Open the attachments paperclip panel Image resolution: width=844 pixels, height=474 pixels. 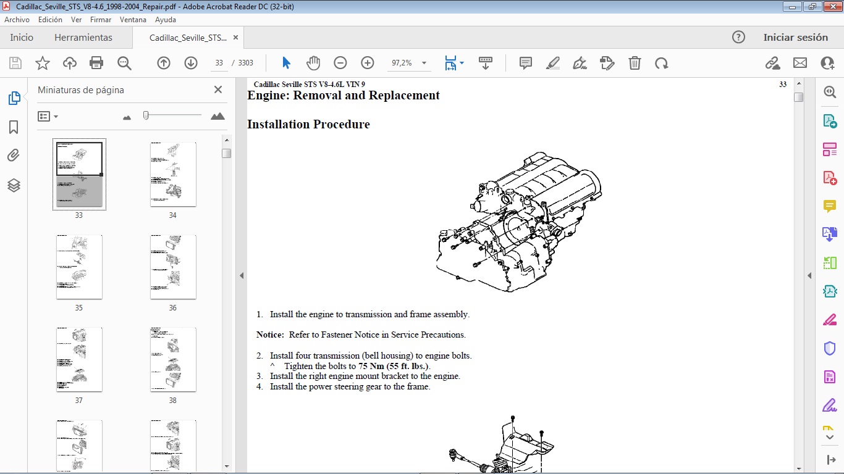pyautogui.click(x=14, y=156)
